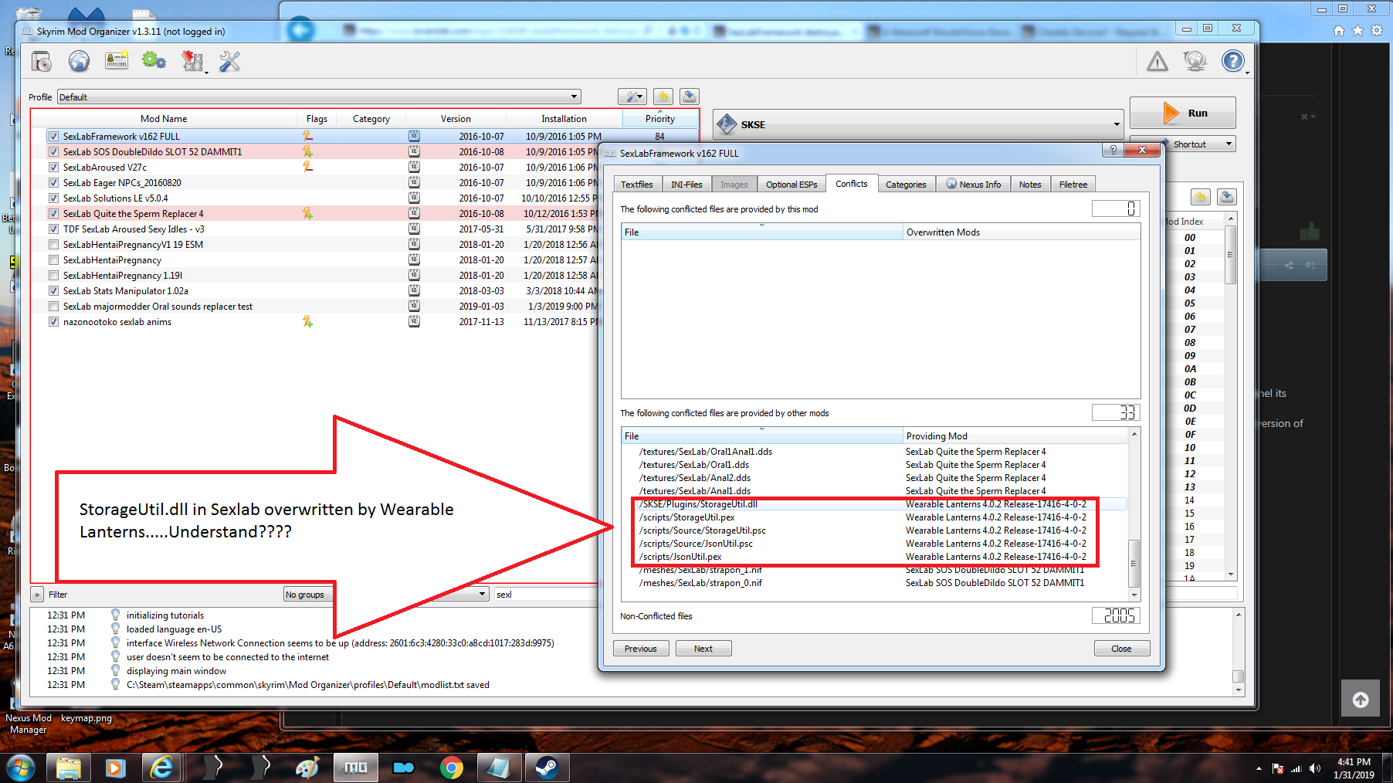The height and width of the screenshot is (783, 1393).
Task: Click the Run button
Action: 1183,113
